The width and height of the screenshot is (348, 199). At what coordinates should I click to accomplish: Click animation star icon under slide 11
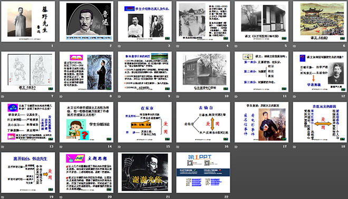point(236,96)
